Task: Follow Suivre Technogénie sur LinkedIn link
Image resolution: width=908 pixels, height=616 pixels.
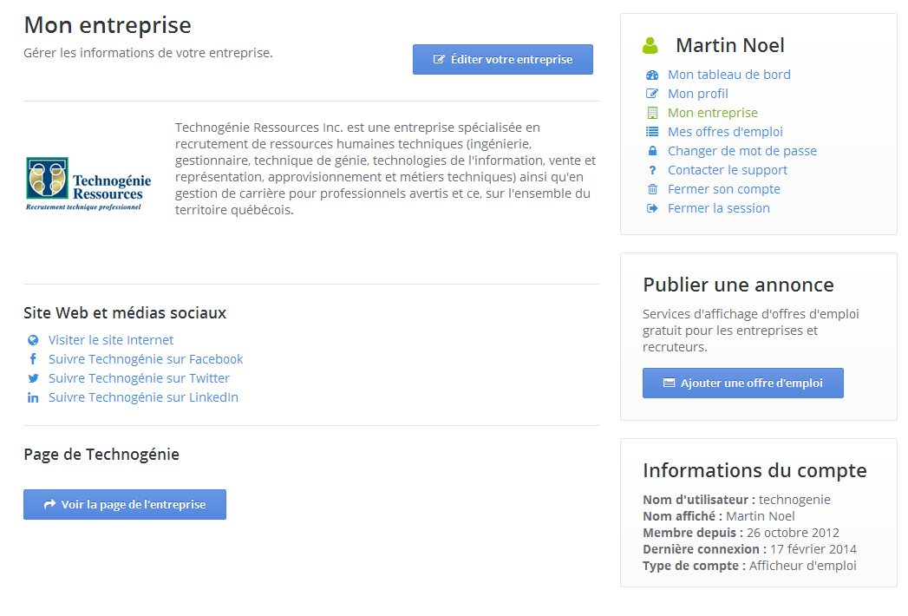Action: point(144,397)
